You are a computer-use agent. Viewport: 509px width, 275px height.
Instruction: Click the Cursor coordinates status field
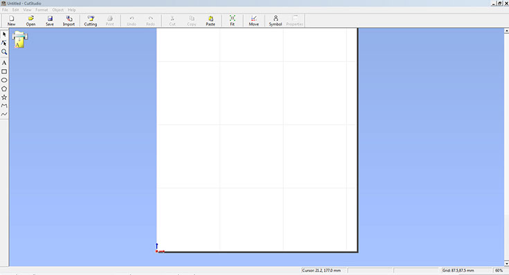click(x=323, y=270)
